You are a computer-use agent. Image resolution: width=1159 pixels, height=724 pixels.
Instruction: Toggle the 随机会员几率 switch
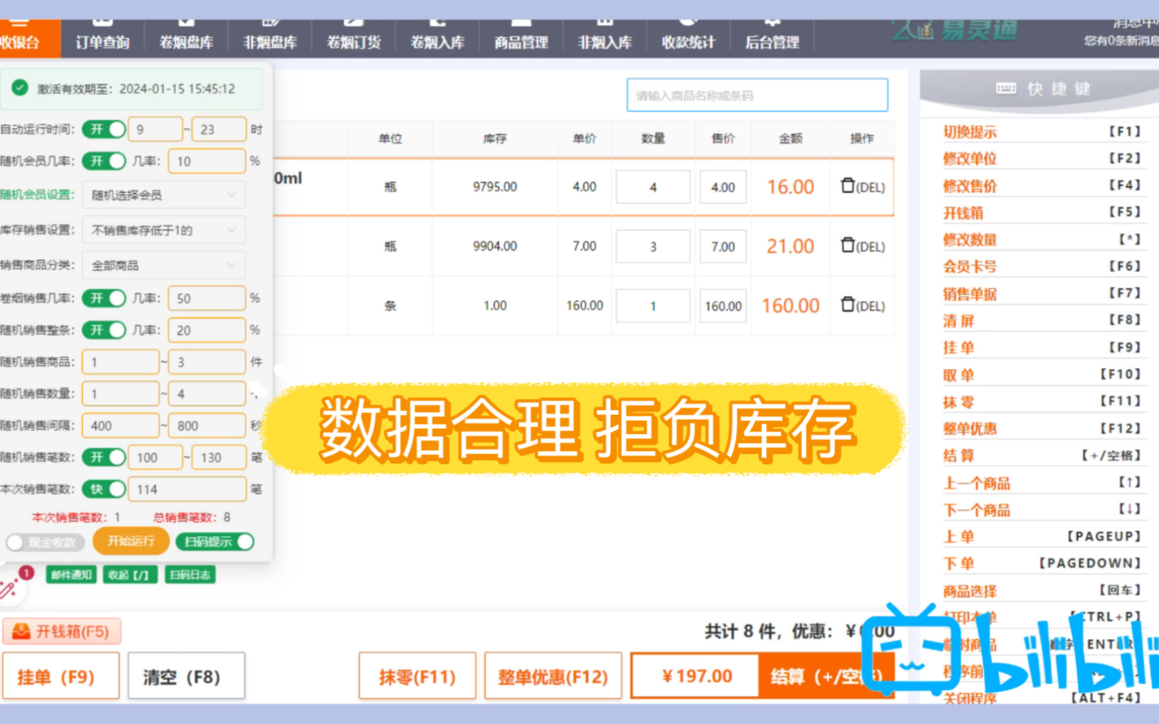104,161
